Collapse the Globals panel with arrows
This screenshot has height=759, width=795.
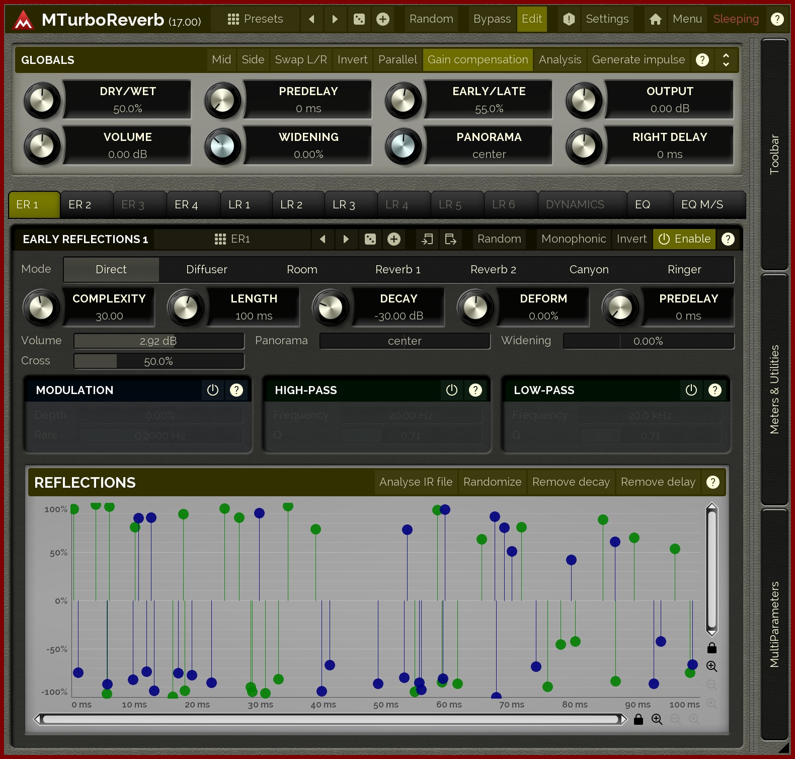[x=726, y=60]
